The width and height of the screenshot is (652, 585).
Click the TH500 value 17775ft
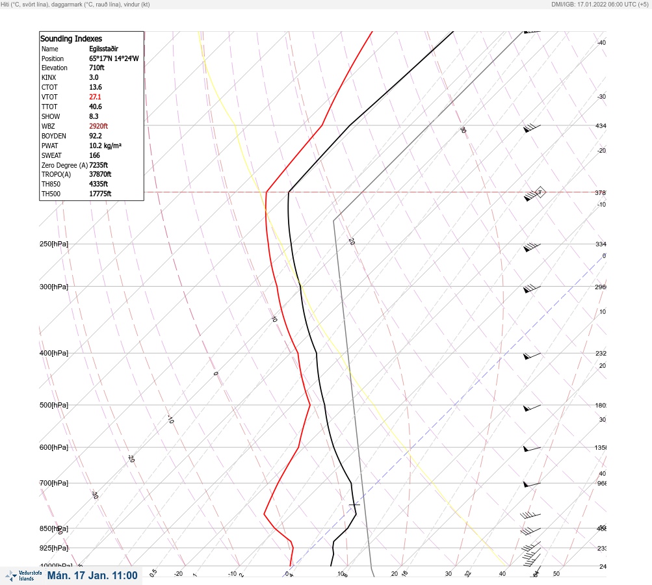pos(100,194)
